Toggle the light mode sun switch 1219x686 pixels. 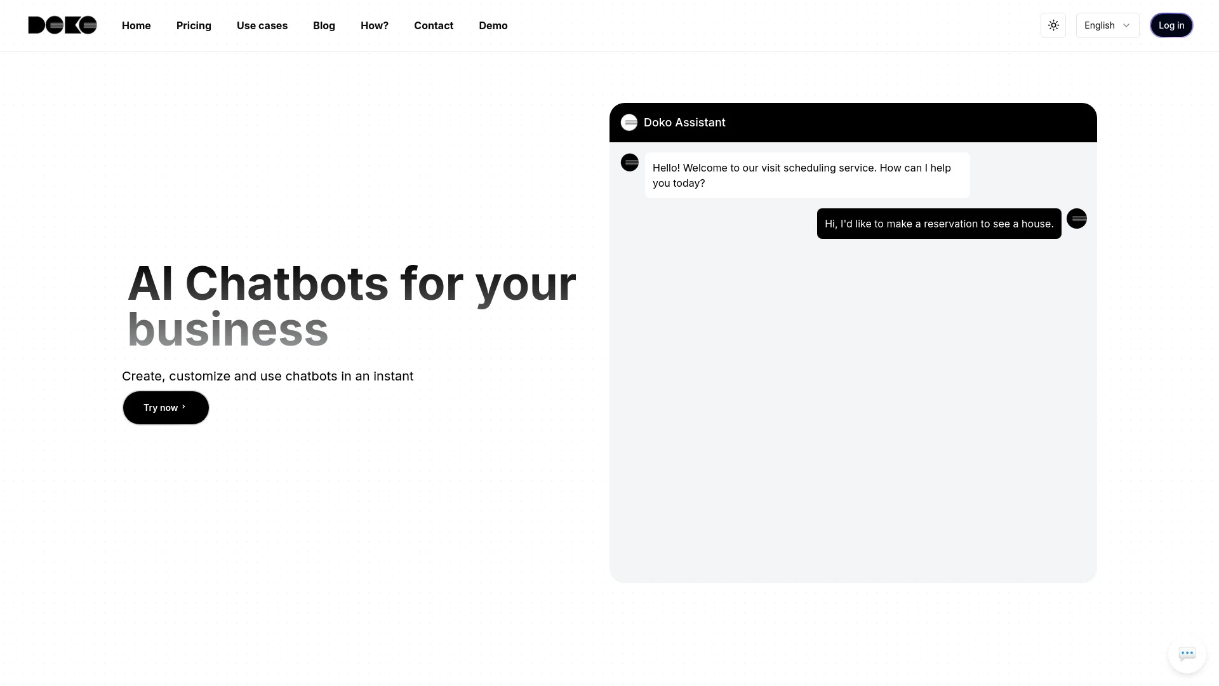(1053, 25)
